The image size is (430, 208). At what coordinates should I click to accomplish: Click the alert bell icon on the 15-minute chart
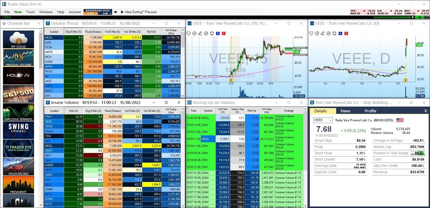[x=212, y=34]
